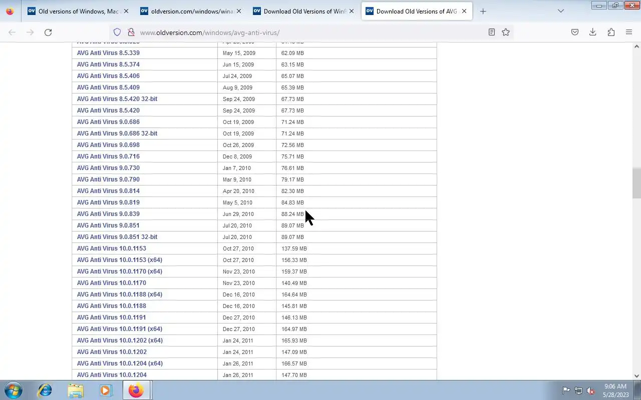Open AVG Anti Virus 9.0.730 link
The height and width of the screenshot is (400, 641).
tap(108, 168)
